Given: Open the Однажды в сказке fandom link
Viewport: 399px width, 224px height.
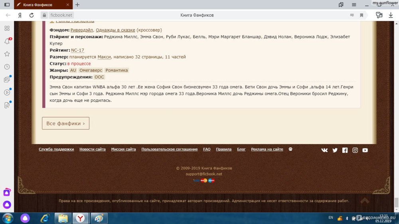Looking at the screenshot, I should click(x=115, y=30).
